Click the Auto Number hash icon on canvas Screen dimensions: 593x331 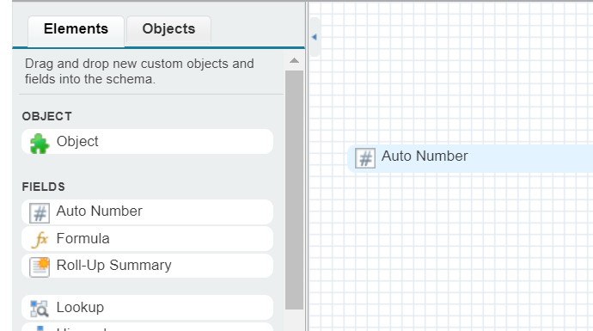tap(365, 158)
